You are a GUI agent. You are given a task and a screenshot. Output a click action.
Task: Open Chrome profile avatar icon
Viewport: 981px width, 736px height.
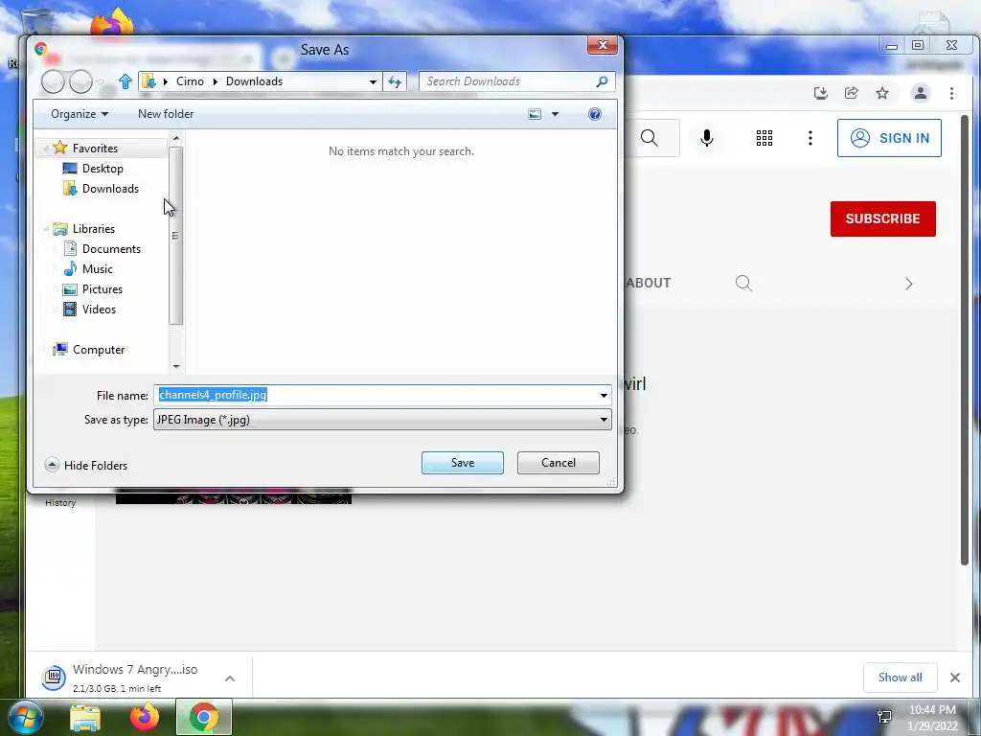(x=921, y=93)
